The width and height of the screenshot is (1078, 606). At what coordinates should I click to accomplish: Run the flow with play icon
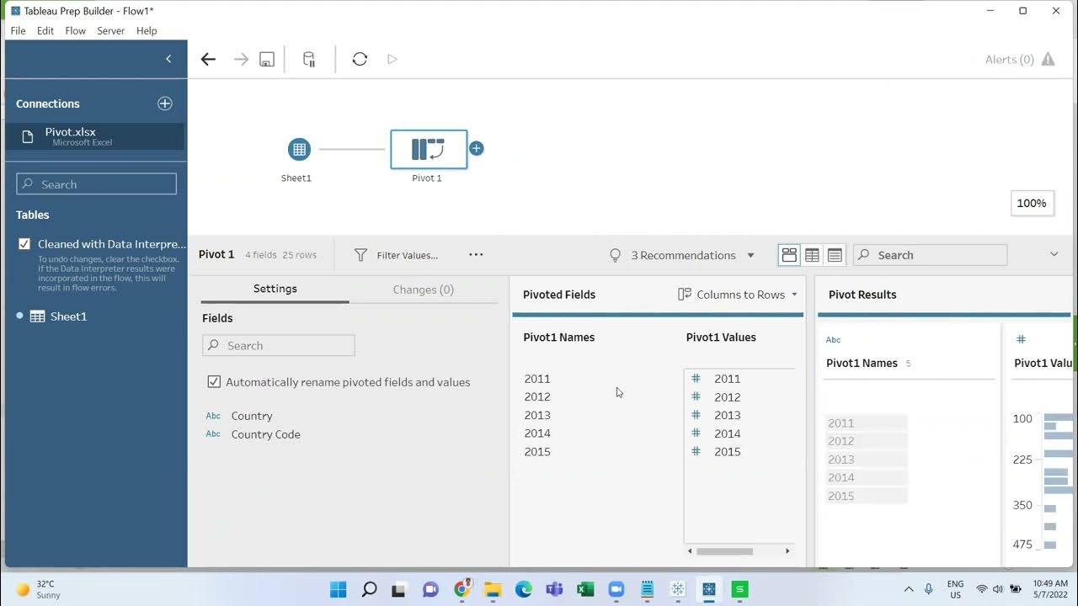(x=392, y=59)
